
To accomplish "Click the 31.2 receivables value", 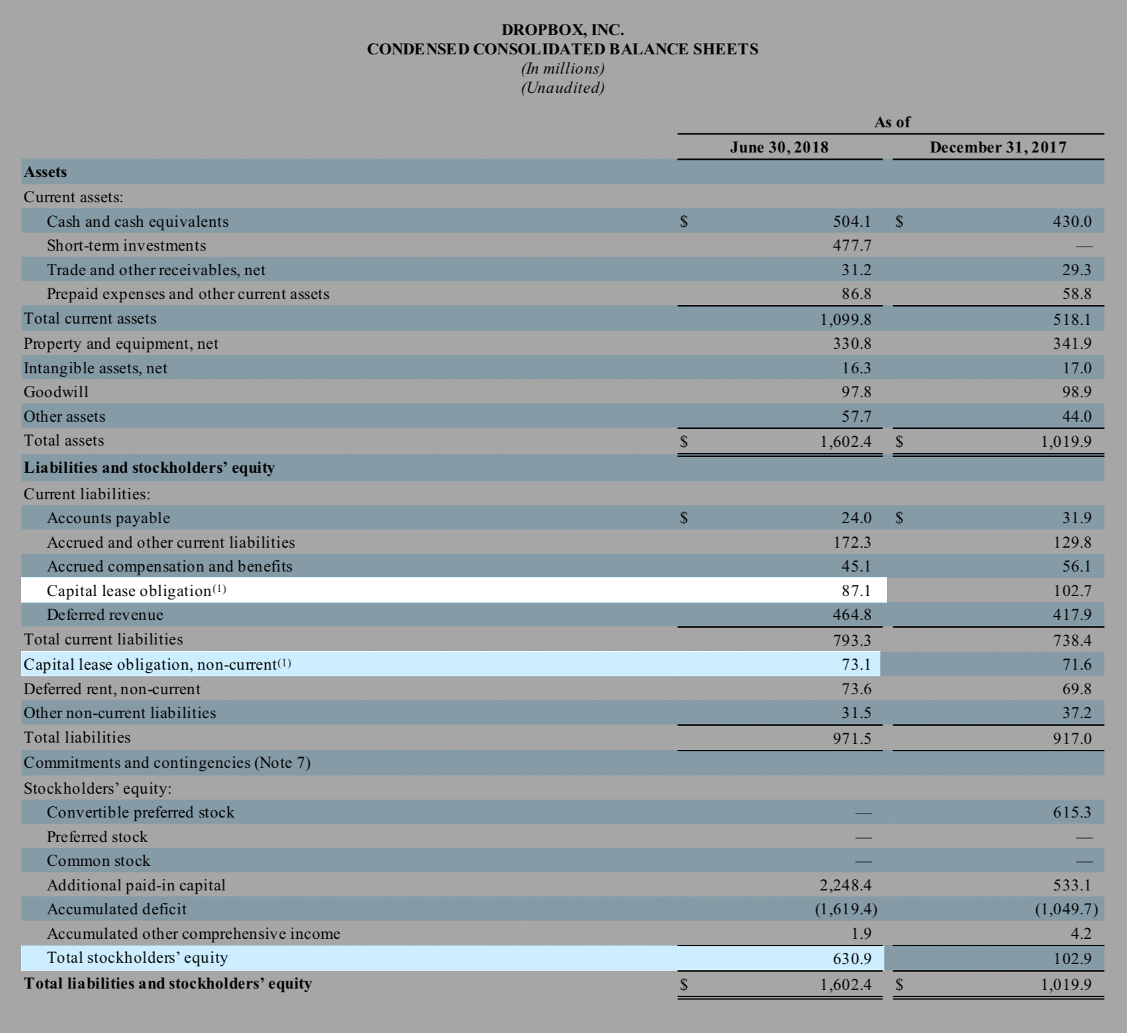I will tap(857, 270).
